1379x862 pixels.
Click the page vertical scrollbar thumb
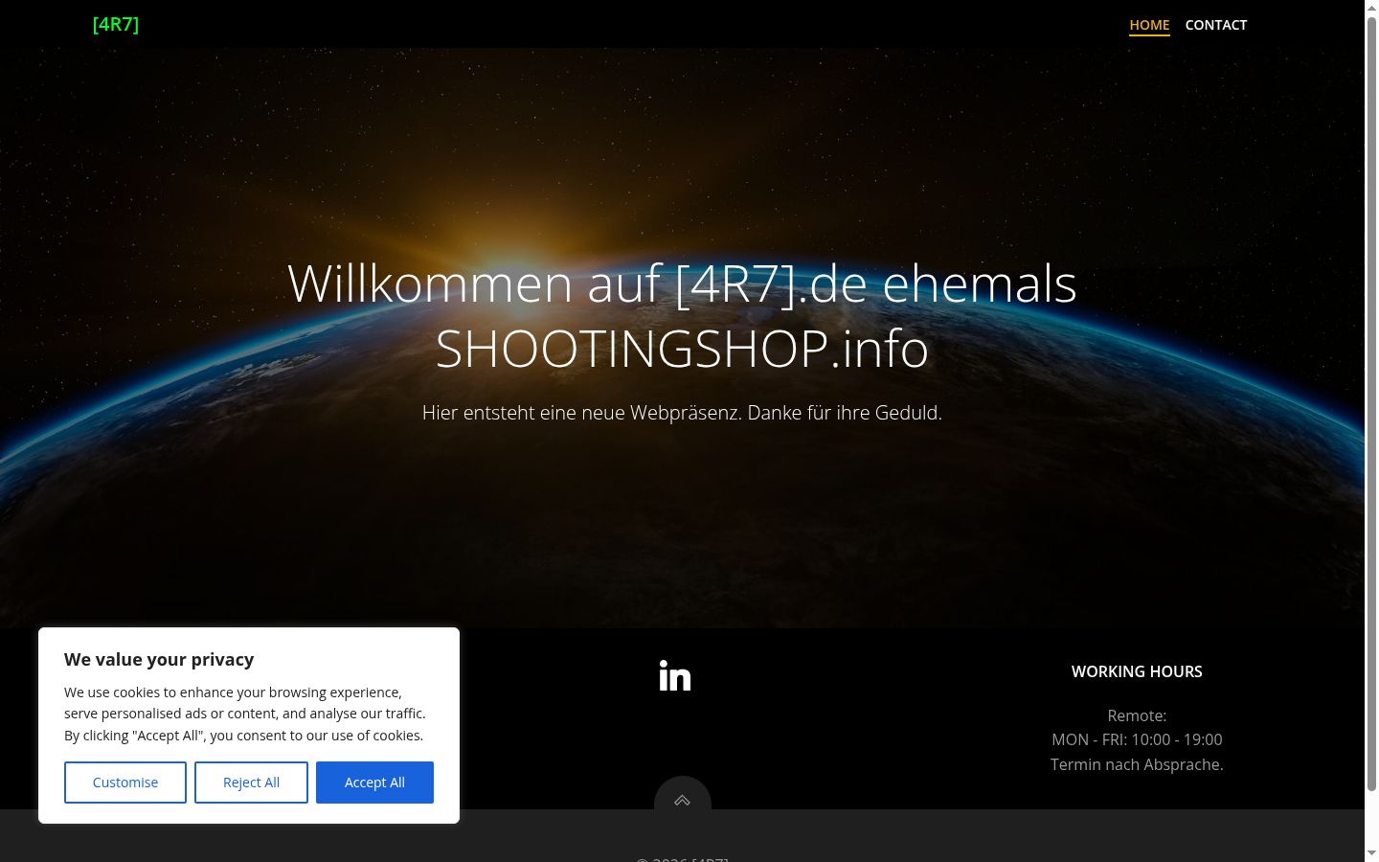pyautogui.click(x=1371, y=402)
